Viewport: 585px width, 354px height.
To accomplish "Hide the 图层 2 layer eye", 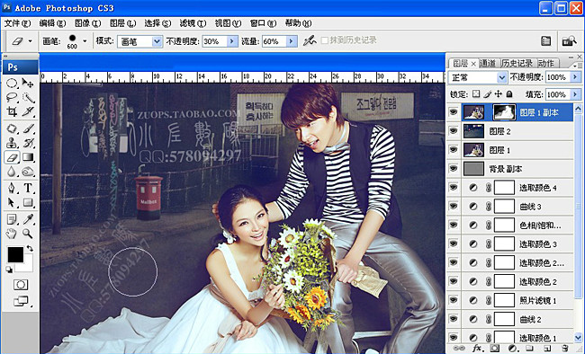I will (x=454, y=131).
